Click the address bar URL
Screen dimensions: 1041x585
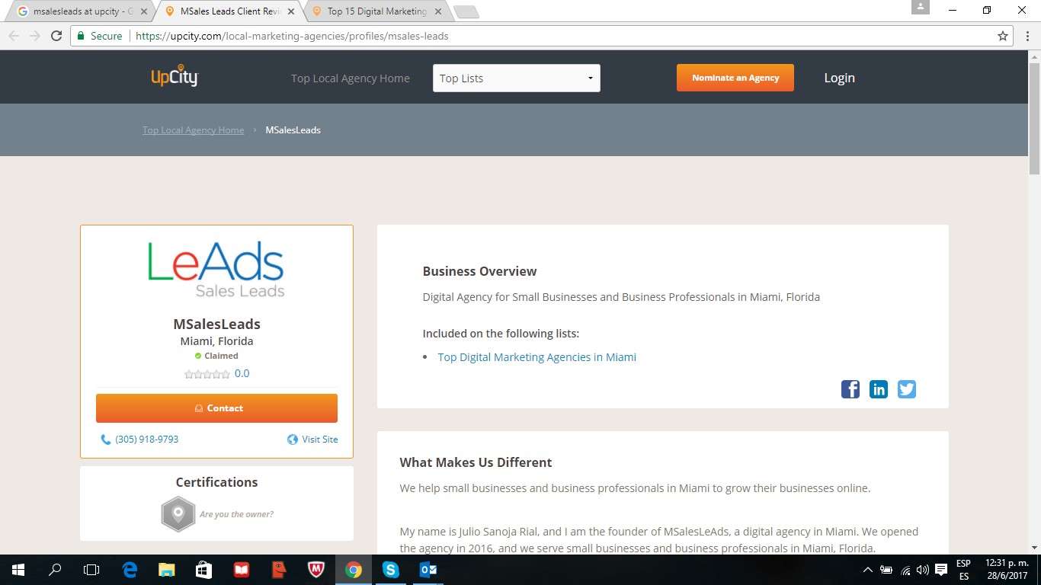click(292, 36)
